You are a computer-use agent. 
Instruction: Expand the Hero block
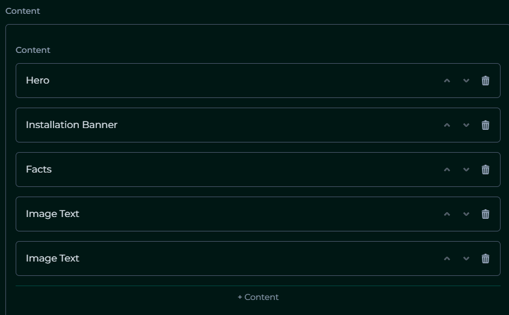tap(227, 81)
